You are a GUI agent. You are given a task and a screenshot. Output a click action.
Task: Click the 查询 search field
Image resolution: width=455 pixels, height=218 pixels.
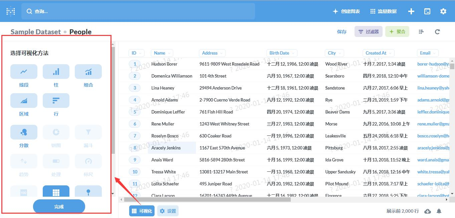[x=138, y=11]
